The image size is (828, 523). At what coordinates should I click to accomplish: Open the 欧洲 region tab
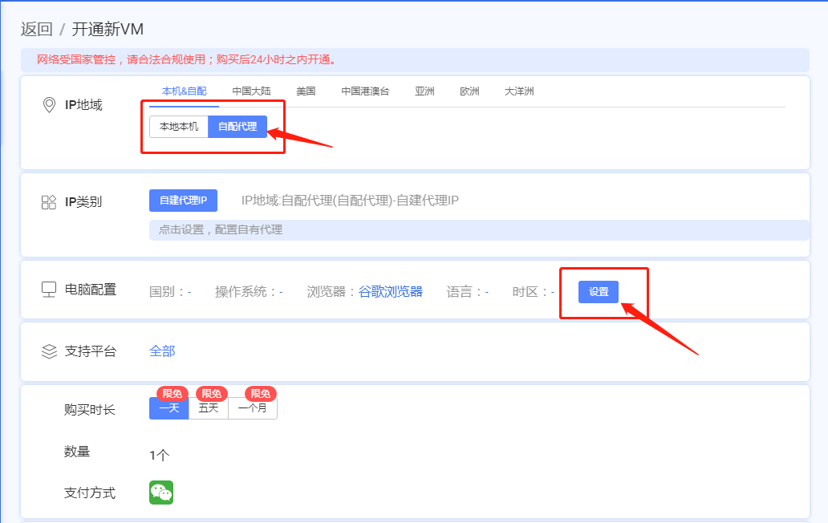pos(469,91)
